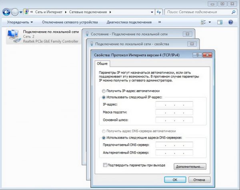The height and width of the screenshot is (190, 240).
Task: Click the "Основной шлюз" input field
Action: coord(174,120)
